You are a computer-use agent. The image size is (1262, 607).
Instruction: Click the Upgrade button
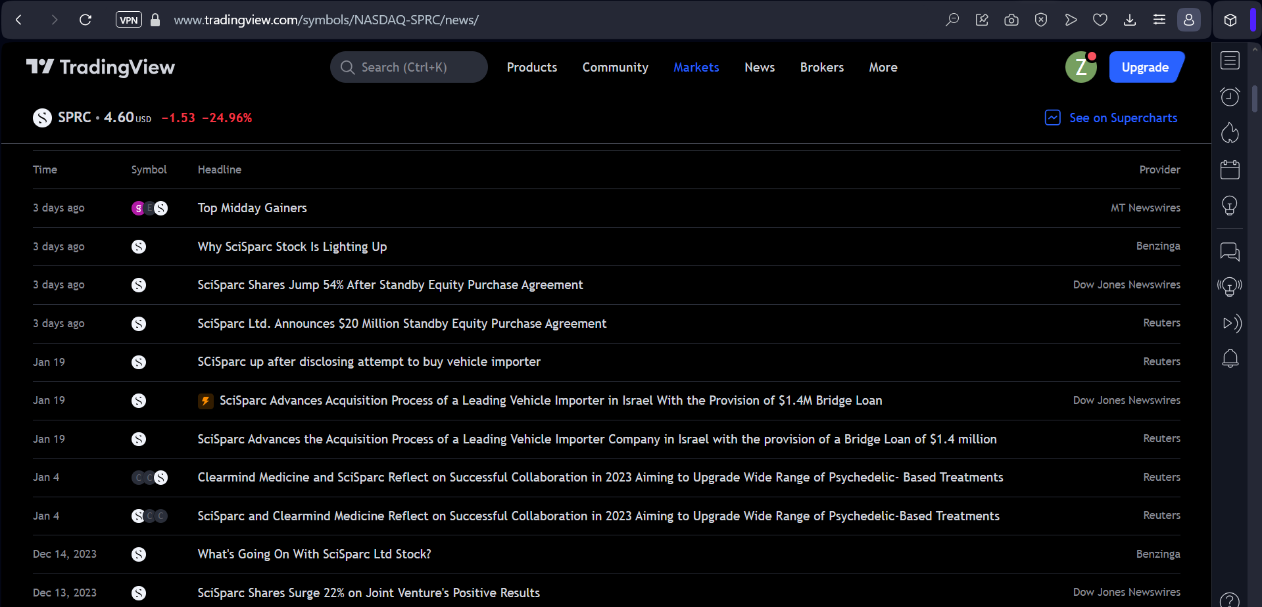pos(1146,67)
